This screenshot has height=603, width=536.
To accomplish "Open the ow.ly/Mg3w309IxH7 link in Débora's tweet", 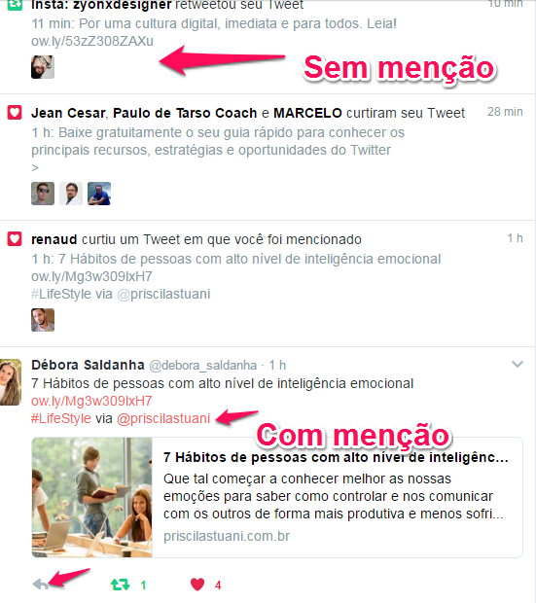I will click(x=91, y=401).
